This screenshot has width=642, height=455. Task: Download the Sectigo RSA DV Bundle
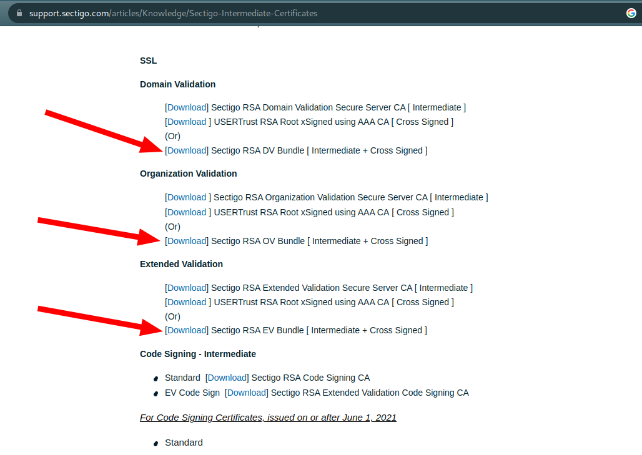[186, 150]
